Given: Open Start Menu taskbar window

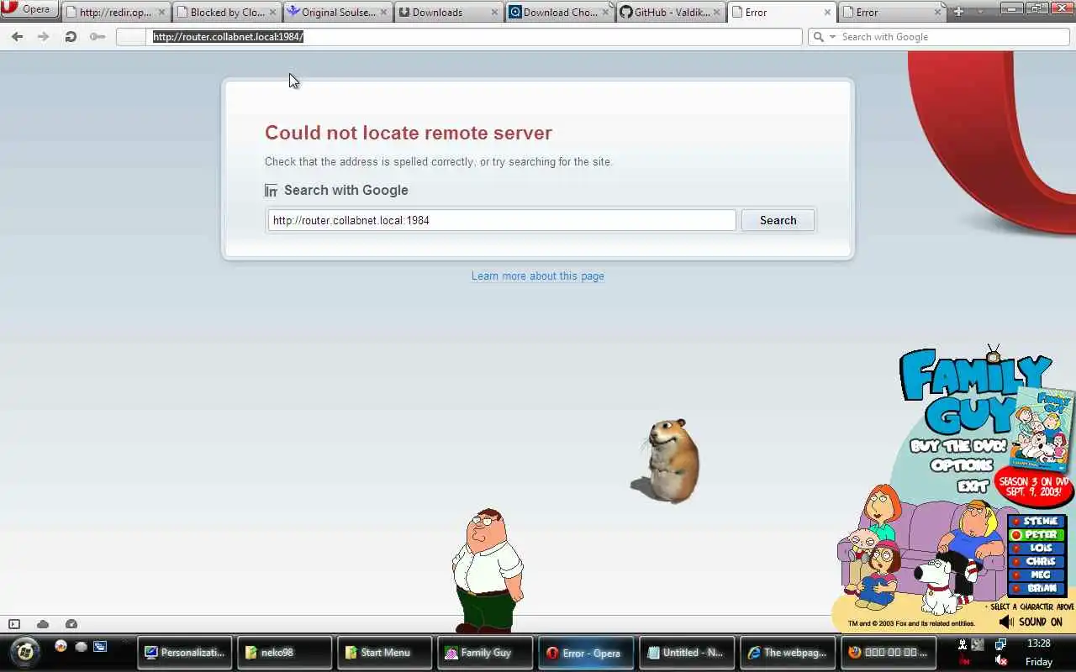Looking at the screenshot, I should [x=384, y=653].
